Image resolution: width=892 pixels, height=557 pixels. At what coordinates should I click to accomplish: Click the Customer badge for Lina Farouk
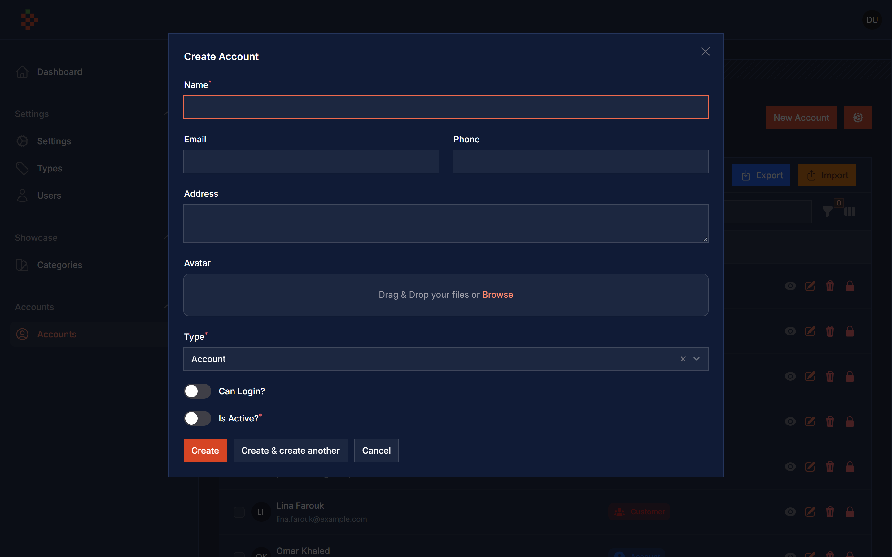pyautogui.click(x=639, y=512)
